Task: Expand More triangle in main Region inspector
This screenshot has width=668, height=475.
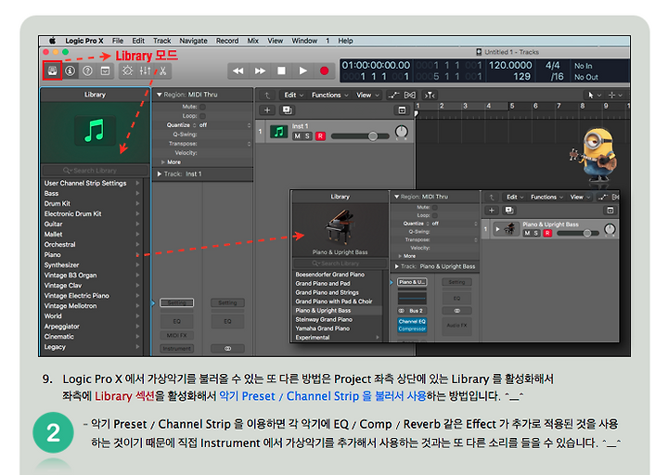Action: pos(162,162)
